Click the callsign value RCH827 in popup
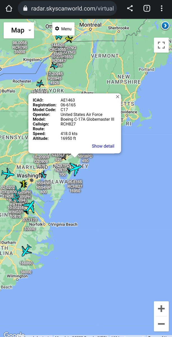The height and width of the screenshot is (337, 172). coord(68,124)
